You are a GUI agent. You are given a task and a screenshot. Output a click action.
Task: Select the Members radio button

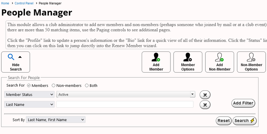point(29,86)
